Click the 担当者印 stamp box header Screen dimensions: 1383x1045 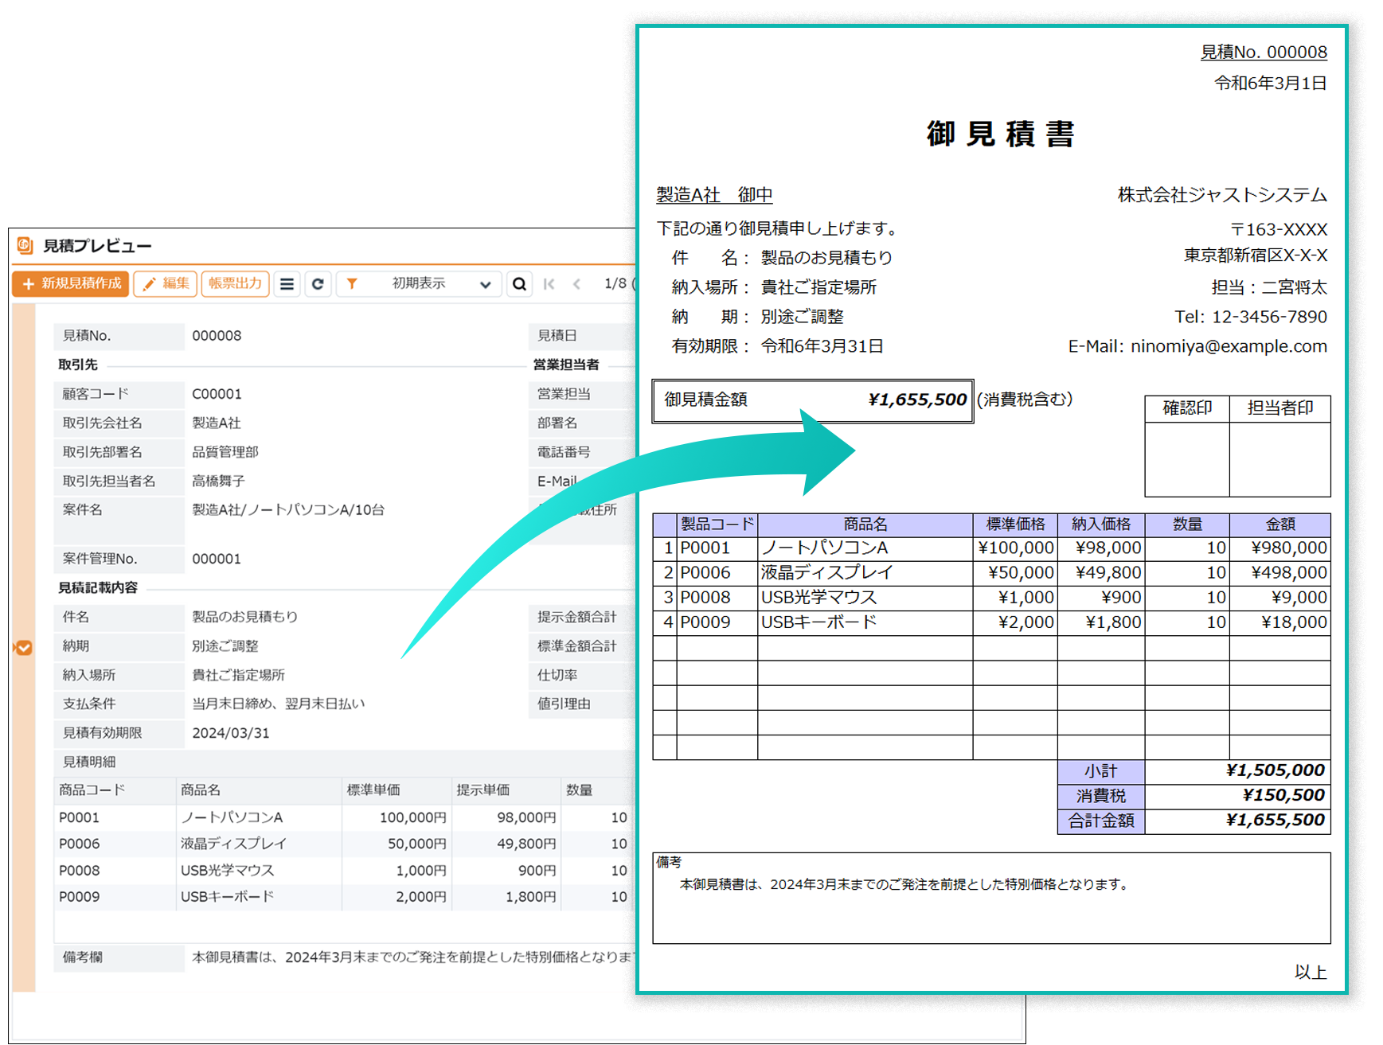pos(1279,409)
